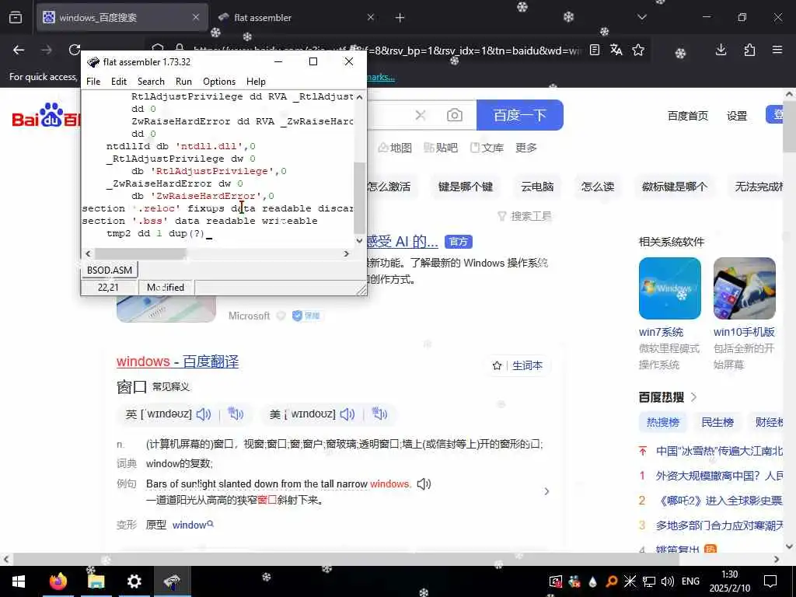Select the 徽标键是哪个 search chip
The width and height of the screenshot is (796, 597).
click(x=675, y=187)
